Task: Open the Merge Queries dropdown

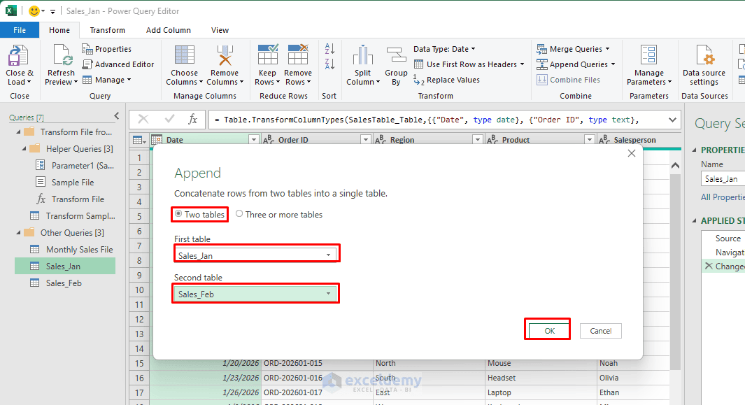Action: coord(607,49)
